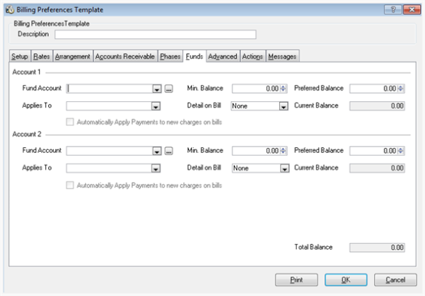This screenshot has height=296, width=425.
Task: Open Account 2 Detail on Bill dropdown
Action: (285, 169)
